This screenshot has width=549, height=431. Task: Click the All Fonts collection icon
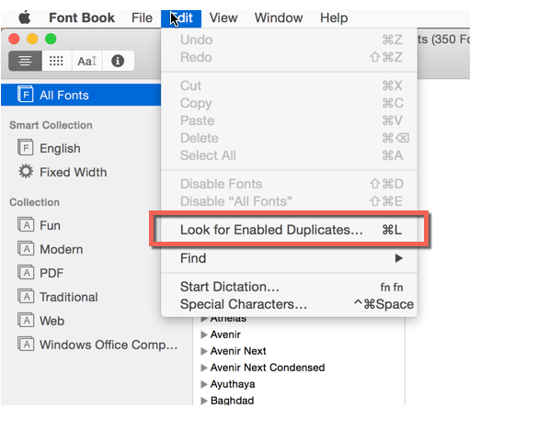pyautogui.click(x=26, y=95)
